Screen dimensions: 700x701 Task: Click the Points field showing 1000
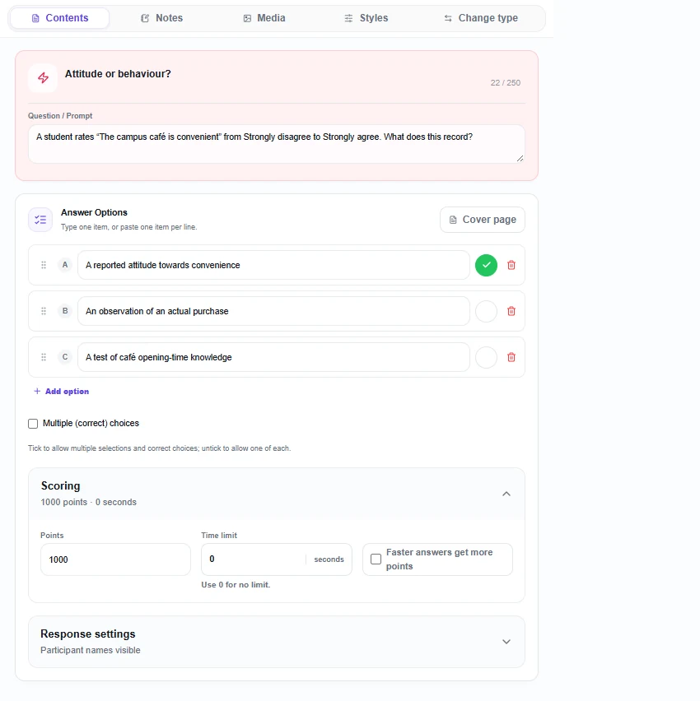(x=115, y=559)
